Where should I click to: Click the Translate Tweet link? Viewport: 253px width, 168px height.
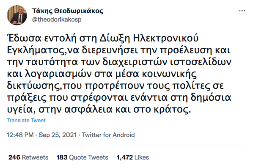click(26, 120)
